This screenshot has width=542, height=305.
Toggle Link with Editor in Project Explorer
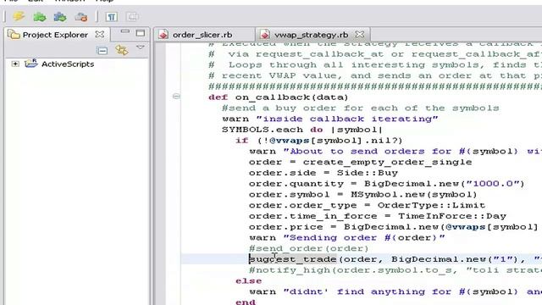pos(122,50)
